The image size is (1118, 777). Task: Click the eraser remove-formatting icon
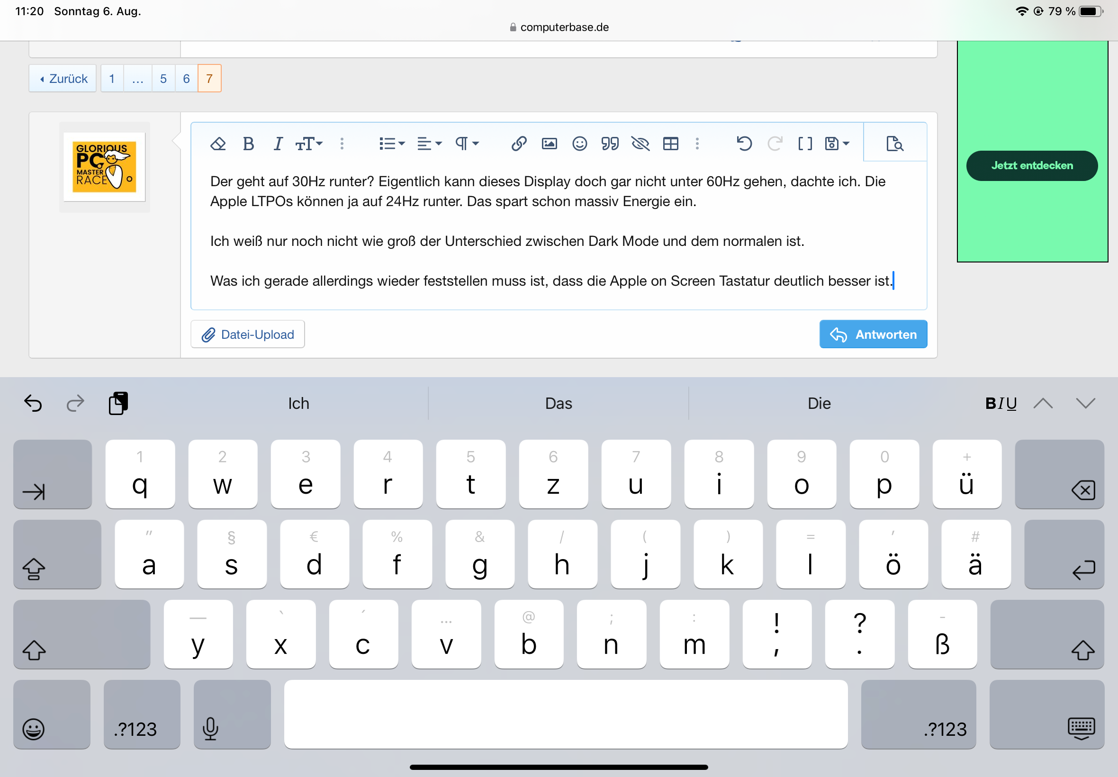tap(217, 144)
